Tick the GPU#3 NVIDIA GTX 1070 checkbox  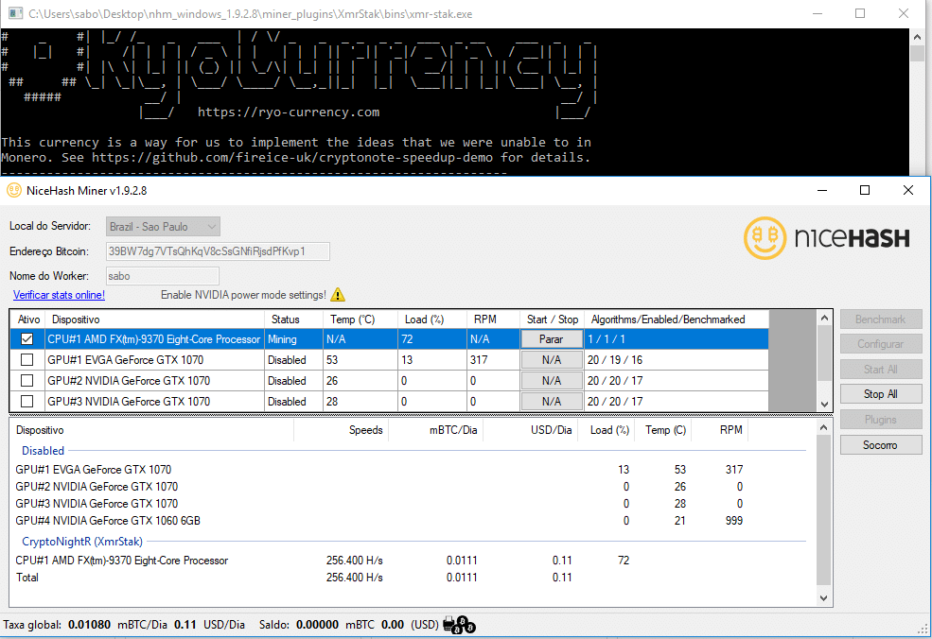point(26,402)
